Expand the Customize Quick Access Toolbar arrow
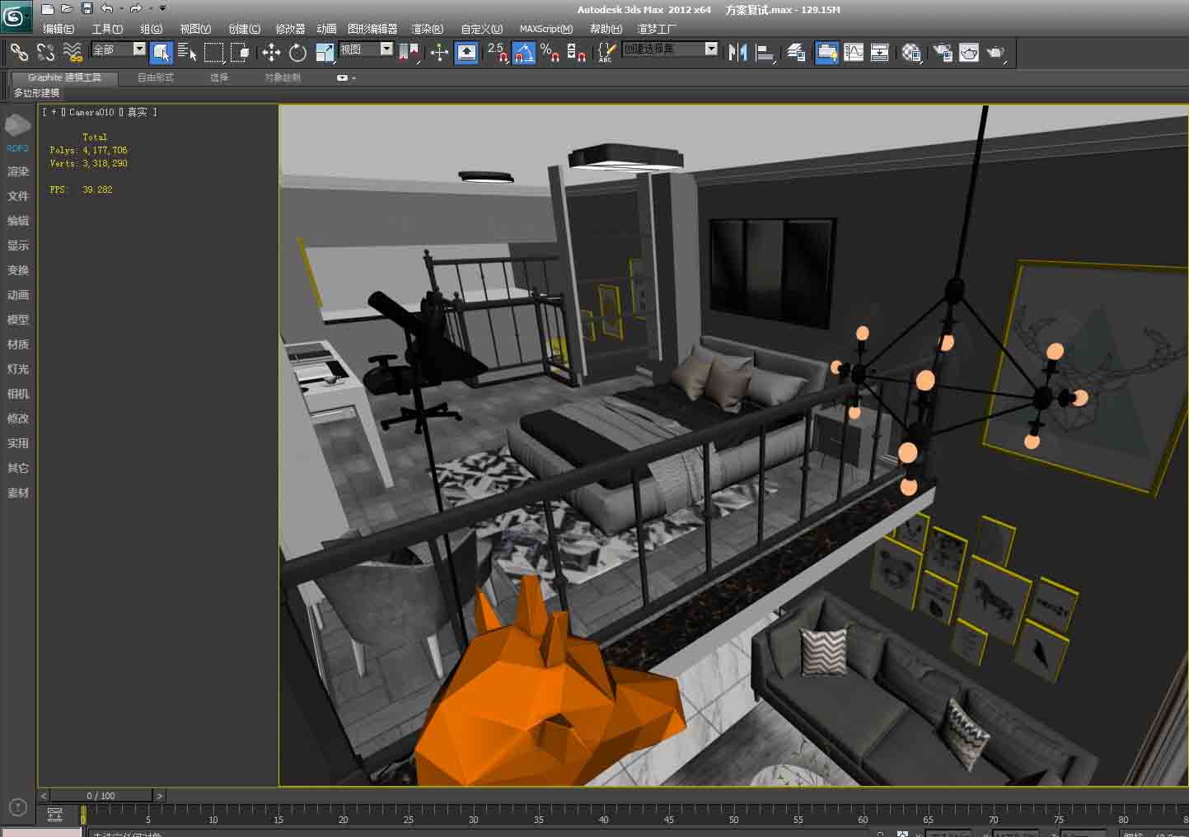The image size is (1189, 837). [x=162, y=9]
